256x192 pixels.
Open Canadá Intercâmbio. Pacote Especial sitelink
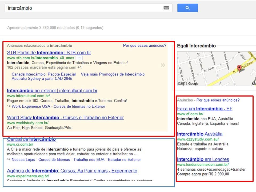43,74
